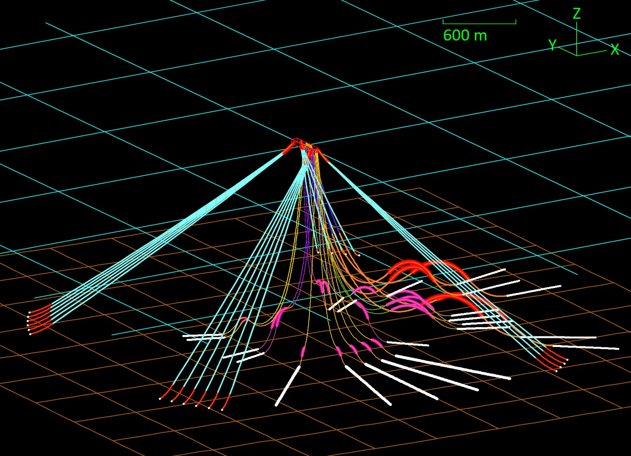631x456 pixels.
Task: Click the "600 m" scale label
Action: click(x=465, y=36)
